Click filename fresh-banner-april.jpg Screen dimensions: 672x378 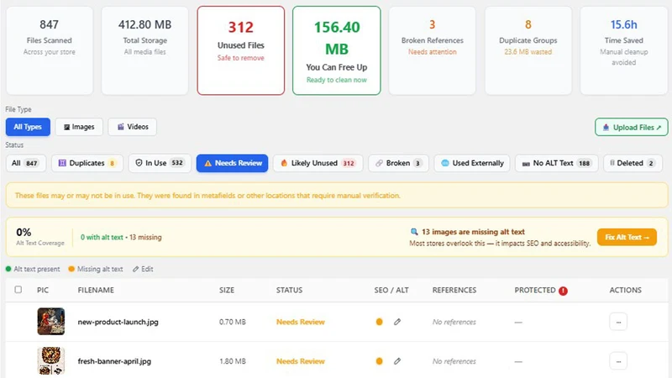pos(114,361)
